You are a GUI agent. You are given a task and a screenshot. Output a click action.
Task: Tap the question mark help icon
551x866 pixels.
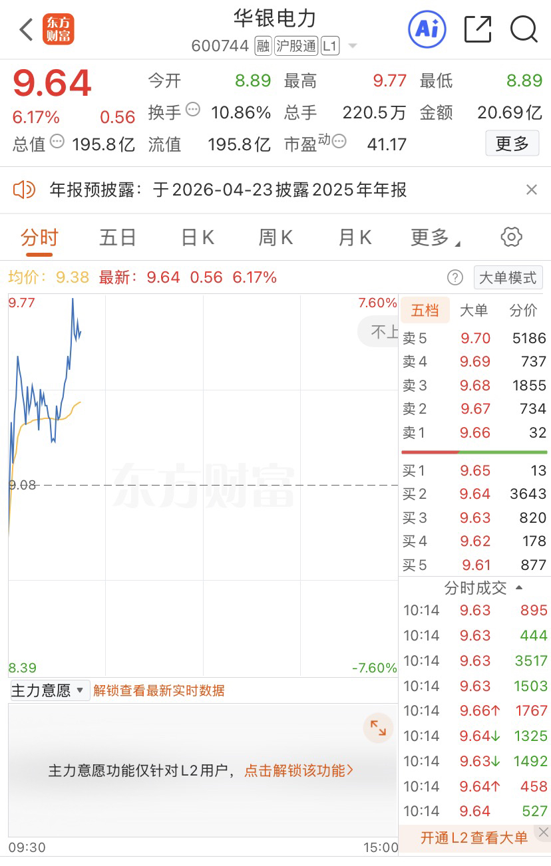[455, 277]
